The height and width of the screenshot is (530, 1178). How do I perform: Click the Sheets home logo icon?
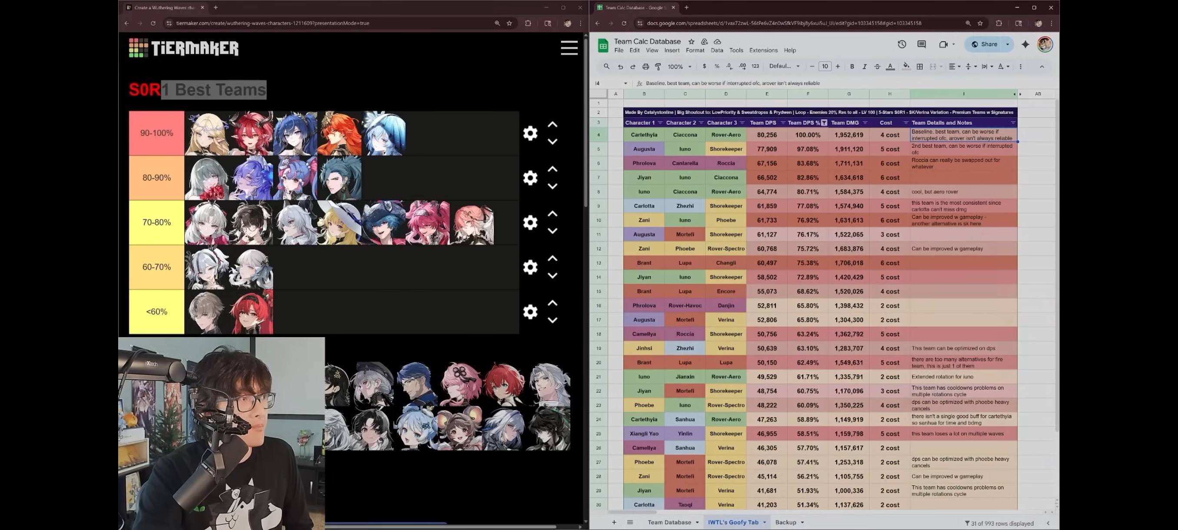[x=603, y=45]
